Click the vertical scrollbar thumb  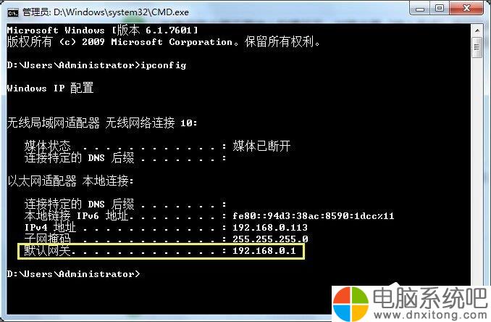(x=477, y=47)
